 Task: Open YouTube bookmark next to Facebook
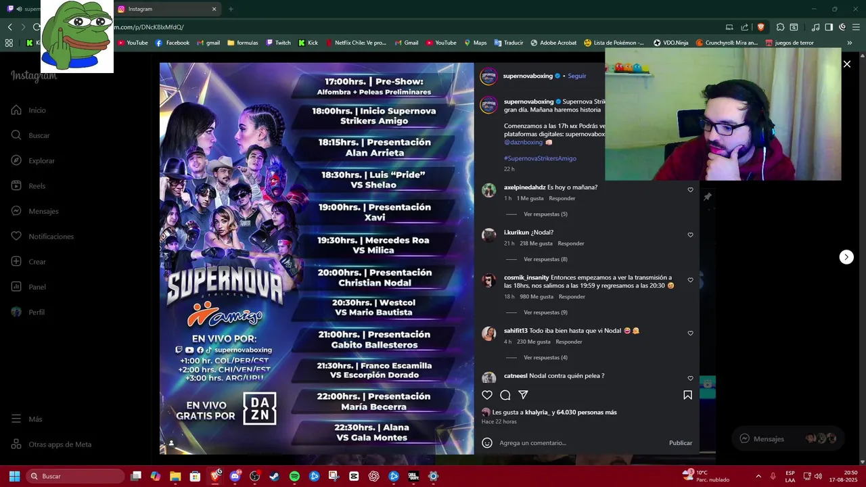point(133,43)
